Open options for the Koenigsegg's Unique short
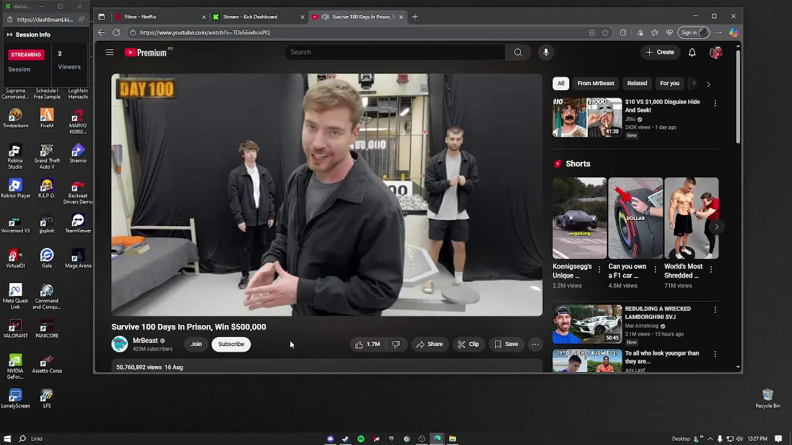This screenshot has width=792, height=445. tap(599, 269)
